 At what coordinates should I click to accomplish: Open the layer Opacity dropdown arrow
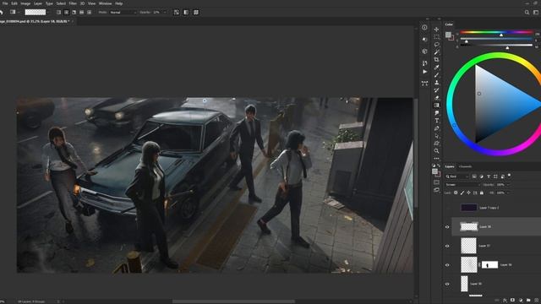tap(508, 185)
